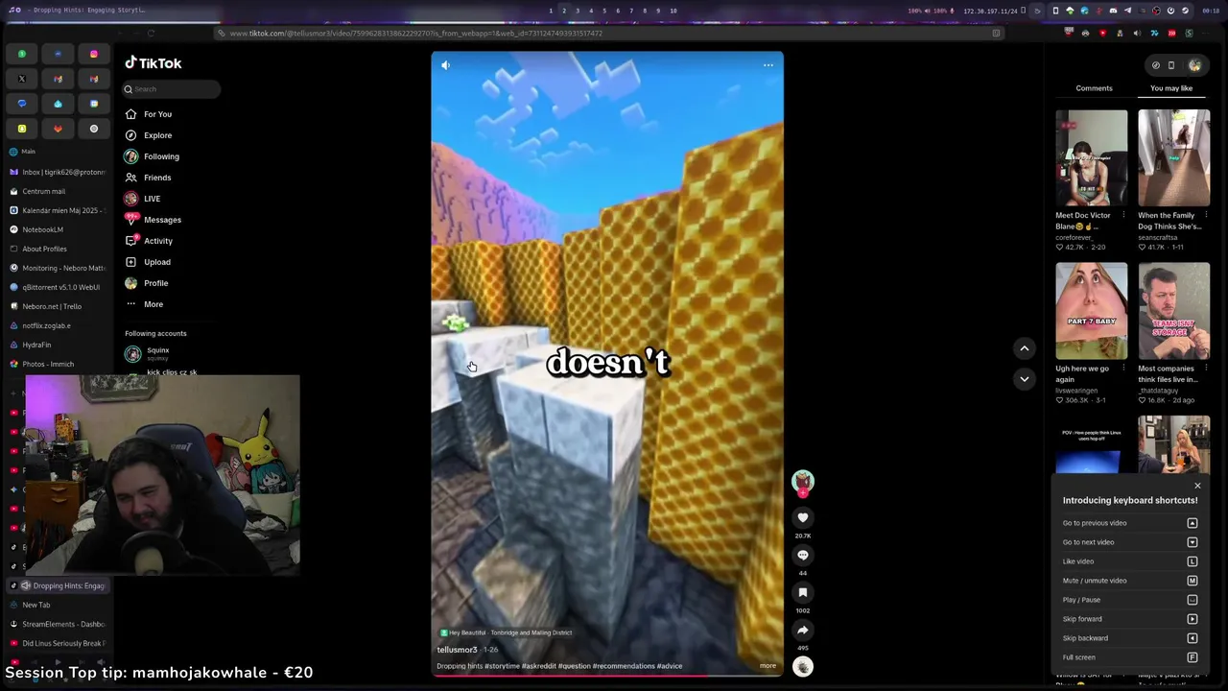
Task: Open the Kalendar mien Maj 2025 tab
Action: pyautogui.click(x=58, y=210)
